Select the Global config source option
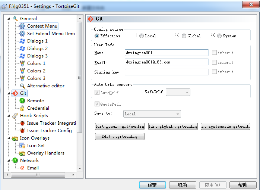 click(x=184, y=36)
